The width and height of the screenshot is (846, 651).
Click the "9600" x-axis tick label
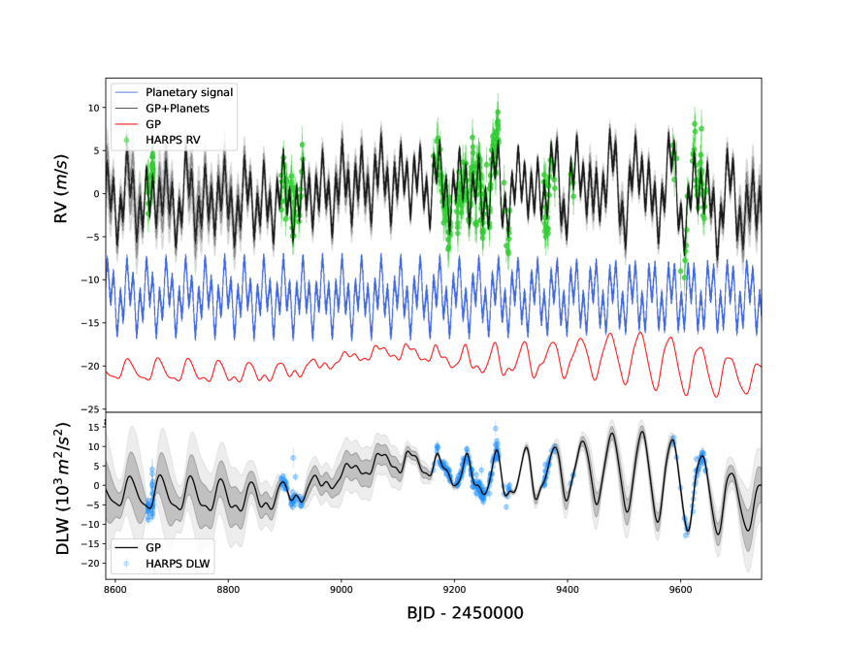[680, 590]
